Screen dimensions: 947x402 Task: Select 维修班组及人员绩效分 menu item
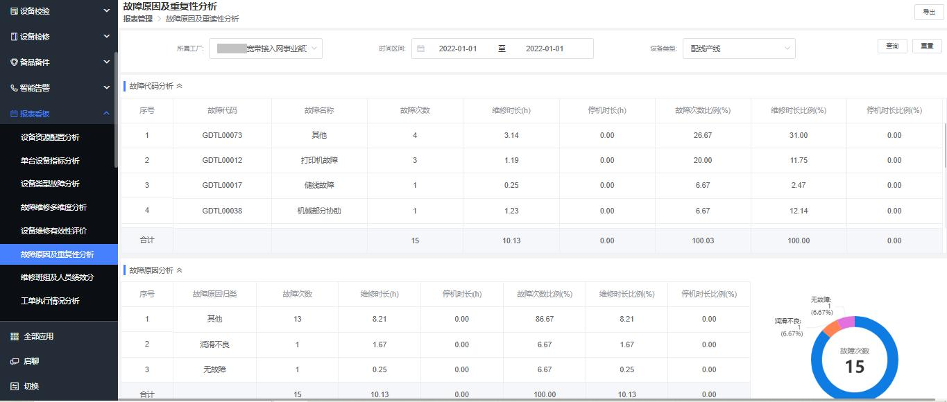click(57, 277)
